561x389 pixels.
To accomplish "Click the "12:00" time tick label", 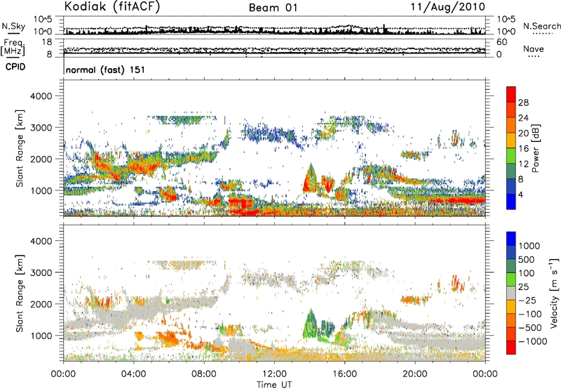I will (274, 374).
